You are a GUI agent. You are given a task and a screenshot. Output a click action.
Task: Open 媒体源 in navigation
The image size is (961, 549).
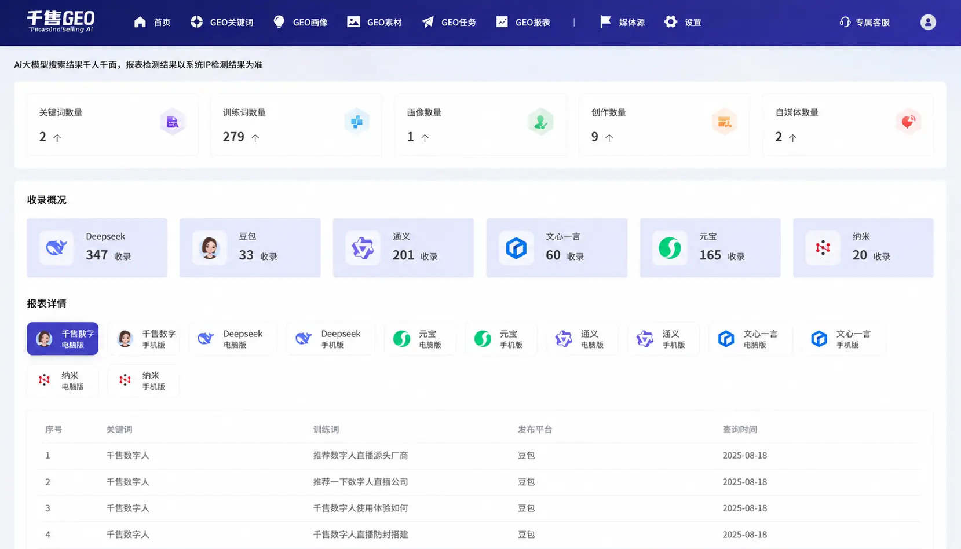[x=622, y=22]
